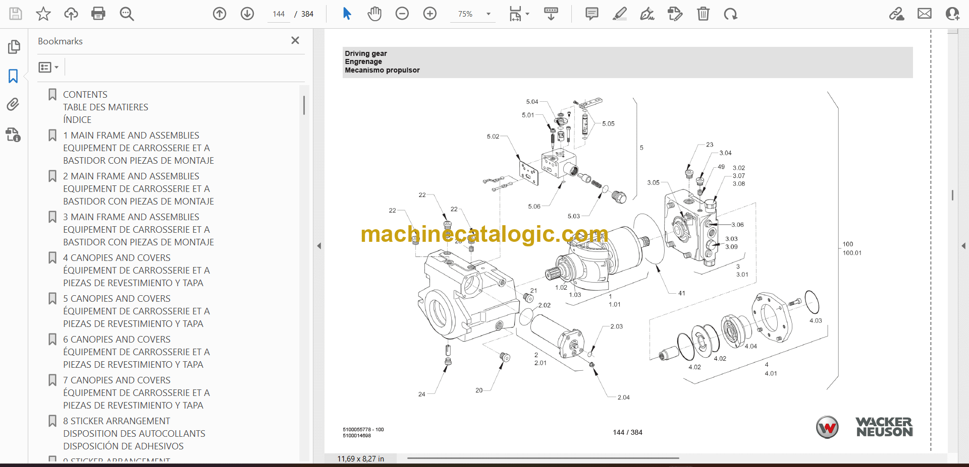
Task: Rotate the page view
Action: pyautogui.click(x=730, y=14)
